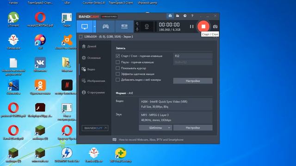Click the UNREGISTERED badge in title bar
Viewport: 296px width, 166px height.
(109, 17)
